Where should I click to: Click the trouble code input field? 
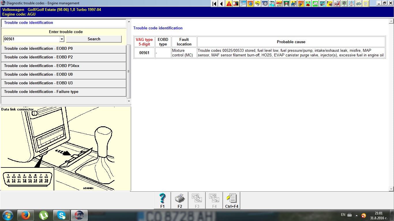[31, 39]
